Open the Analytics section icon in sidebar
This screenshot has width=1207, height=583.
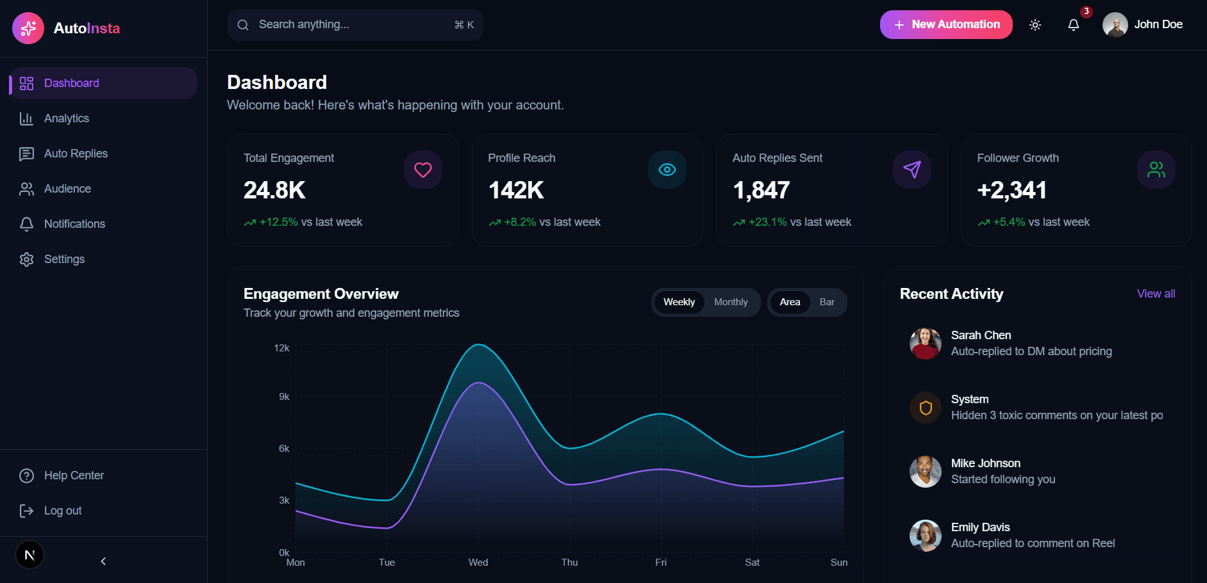point(26,118)
